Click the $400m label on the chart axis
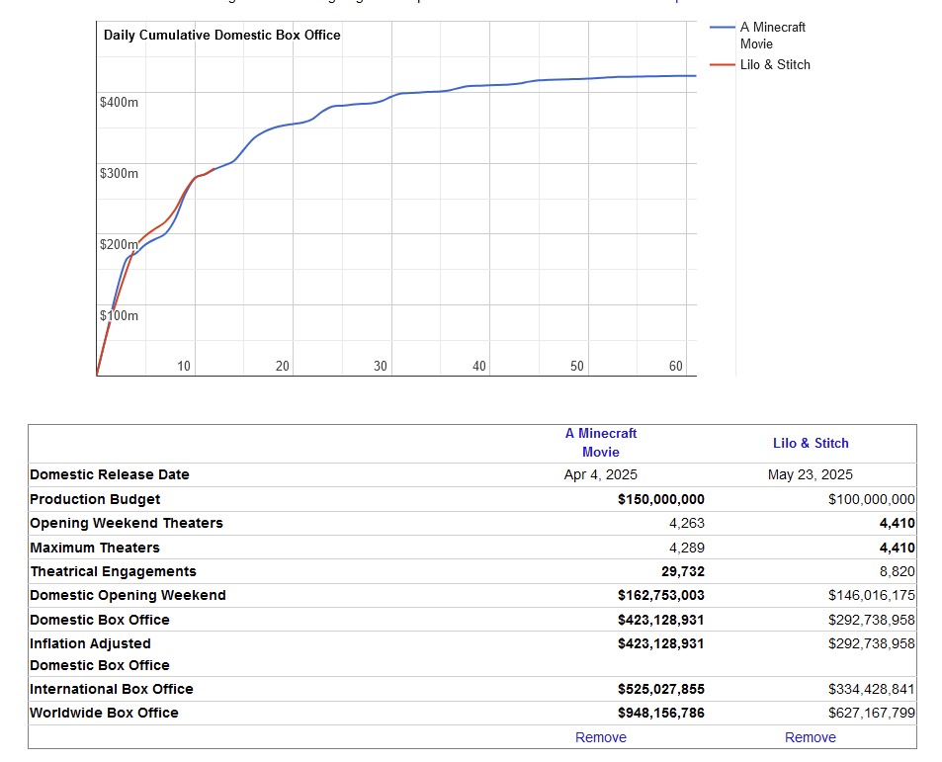Viewport: 942px width, 762px height. 119,102
